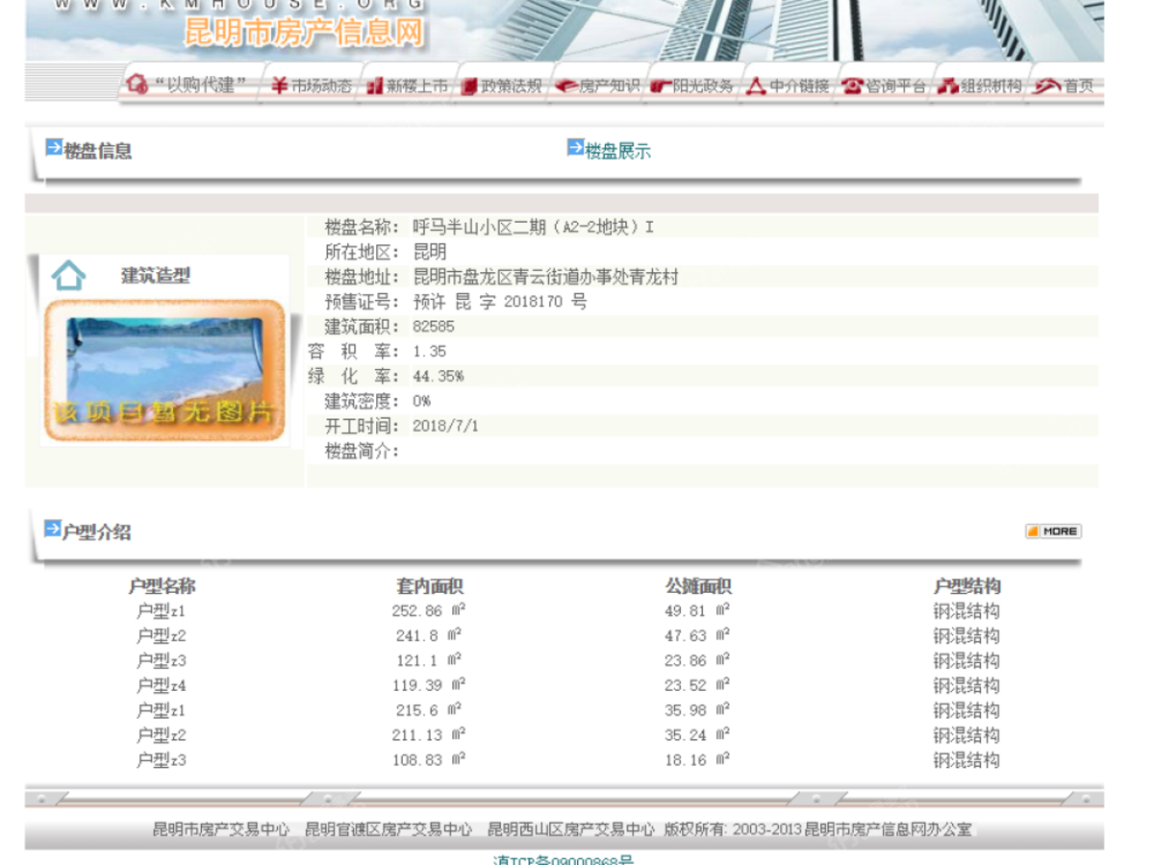Open the 楼盘展示 link
The image size is (1154, 865).
point(617,151)
